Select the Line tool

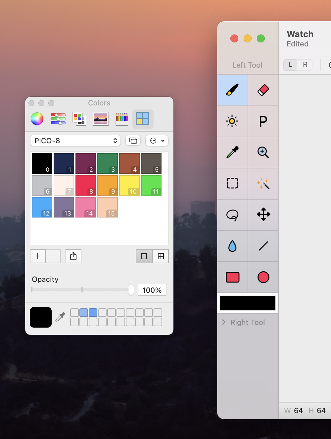pos(263,246)
